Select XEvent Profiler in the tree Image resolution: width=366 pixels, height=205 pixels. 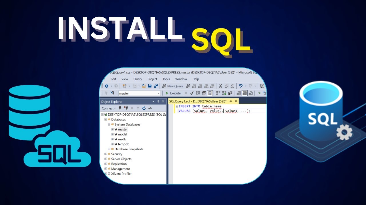pos(121,174)
